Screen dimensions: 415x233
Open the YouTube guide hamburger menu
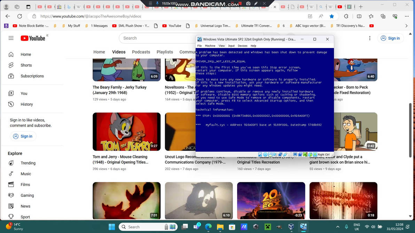click(x=11, y=38)
